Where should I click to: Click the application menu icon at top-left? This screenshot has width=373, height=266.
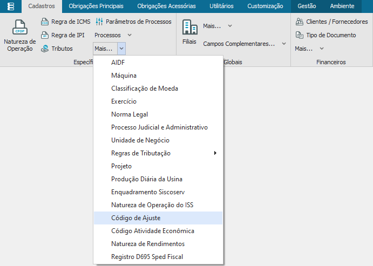click(x=11, y=6)
